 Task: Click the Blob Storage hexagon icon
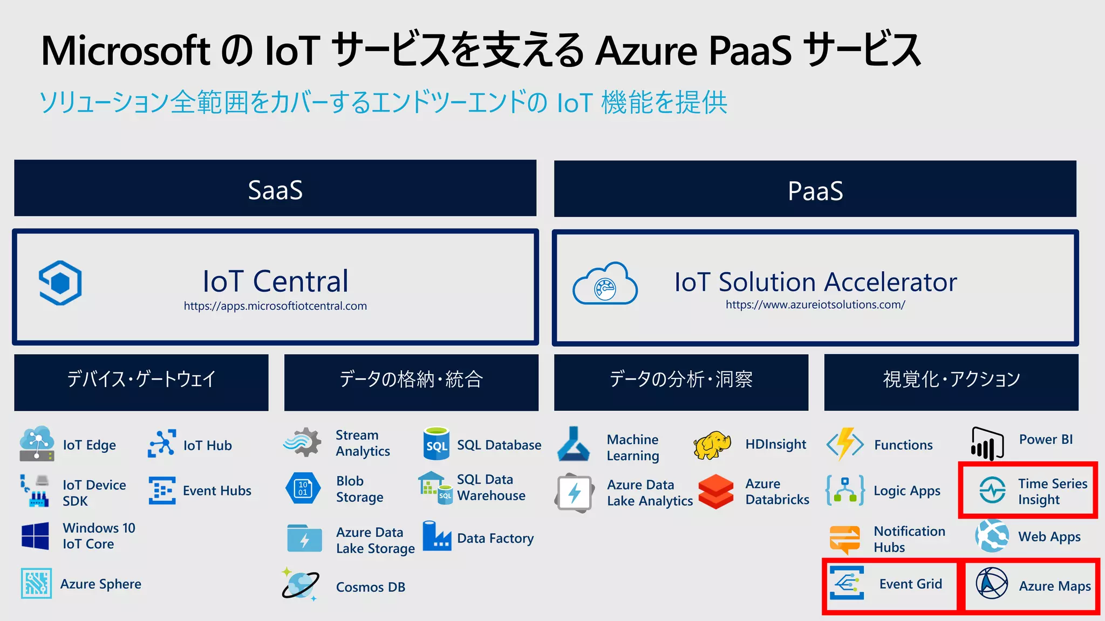pos(303,488)
